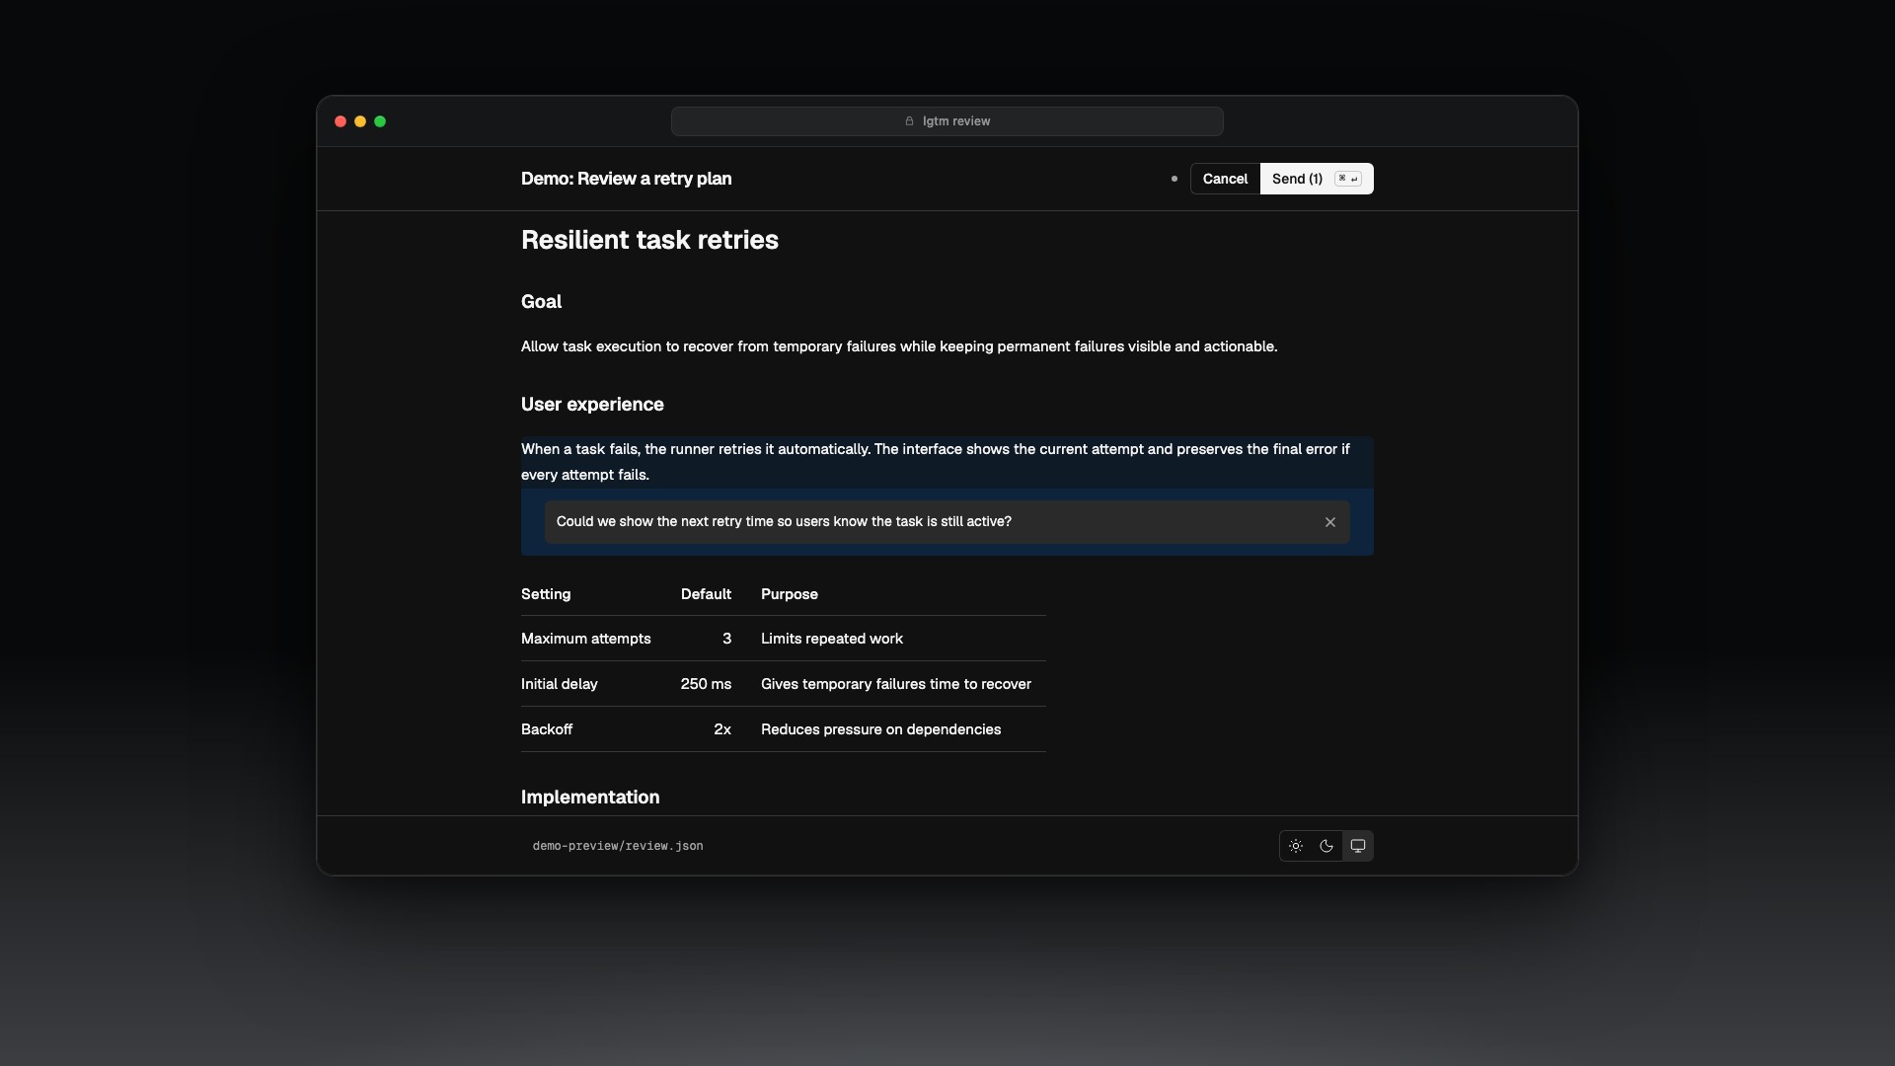The image size is (1895, 1066).
Task: Click the Setting column header
Action: coord(546,594)
